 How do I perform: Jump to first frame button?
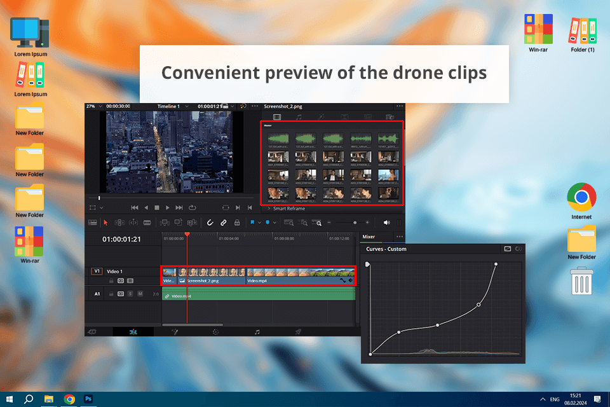click(135, 208)
